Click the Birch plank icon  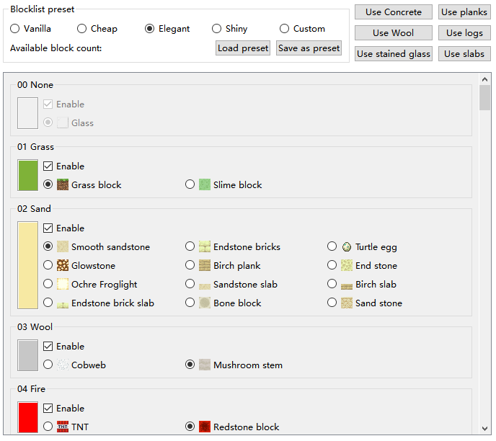pos(205,265)
